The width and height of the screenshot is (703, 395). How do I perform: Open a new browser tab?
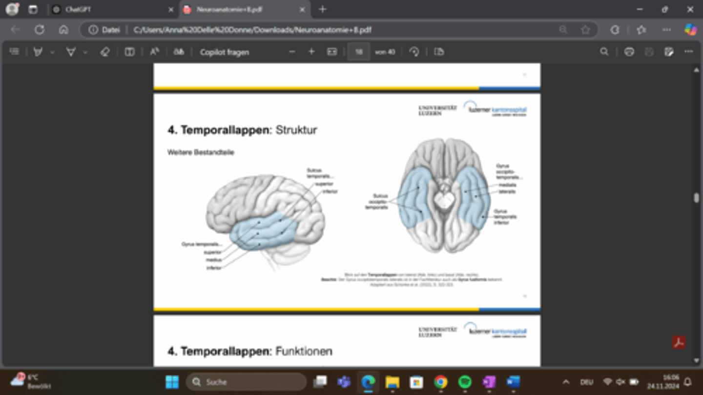pyautogui.click(x=322, y=9)
